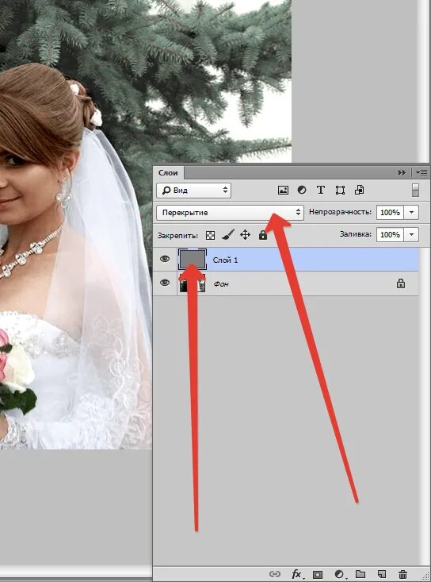Open the Layers panel flyout menu
This screenshot has width=431, height=582.
(421, 172)
